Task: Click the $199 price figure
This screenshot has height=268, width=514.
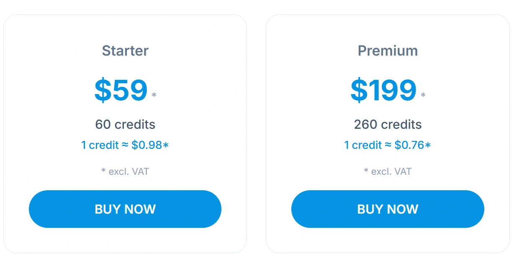Action: (x=383, y=90)
